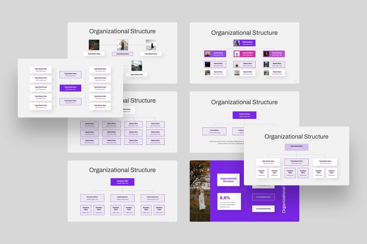
Task: Click the red-toned portrait photo in top-left slide
Action: (x=94, y=45)
